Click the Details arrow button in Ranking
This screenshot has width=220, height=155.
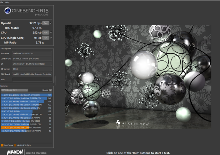51,90
